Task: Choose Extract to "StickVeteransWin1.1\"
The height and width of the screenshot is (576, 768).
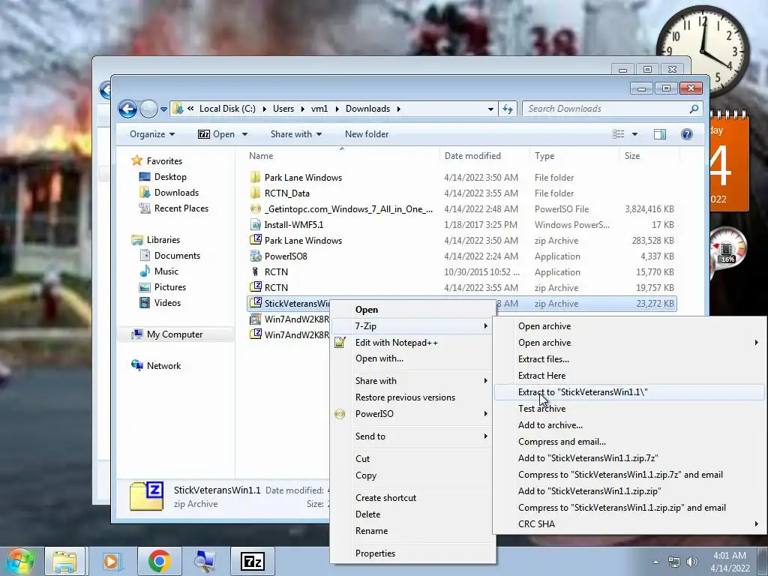Action: [x=629, y=392]
